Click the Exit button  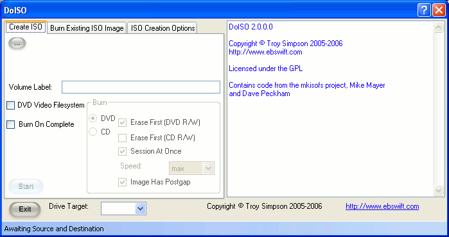25,209
